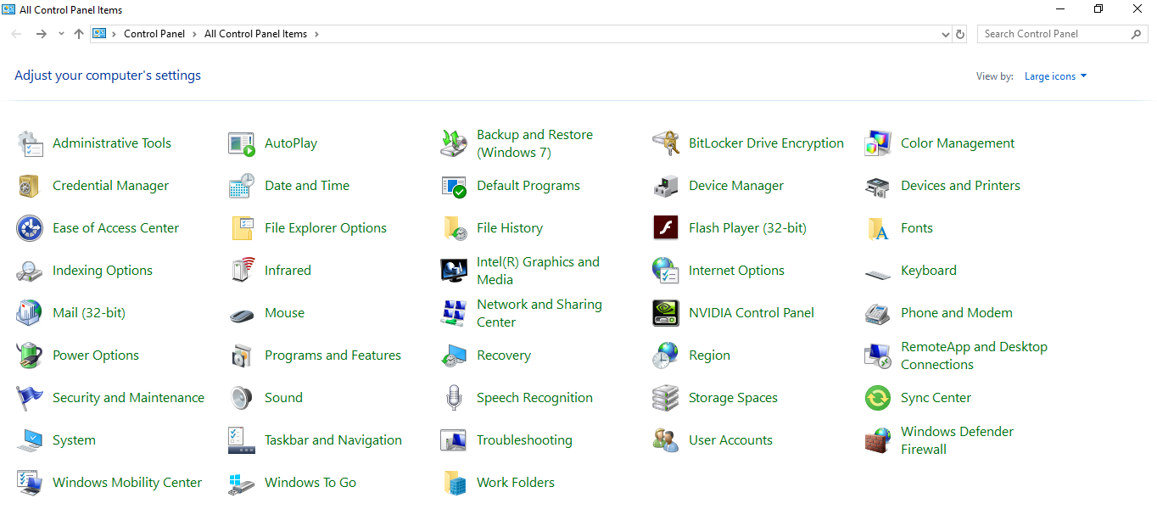Open the View by Large icons dropdown
Screen dimensions: 1157x515
1055,76
